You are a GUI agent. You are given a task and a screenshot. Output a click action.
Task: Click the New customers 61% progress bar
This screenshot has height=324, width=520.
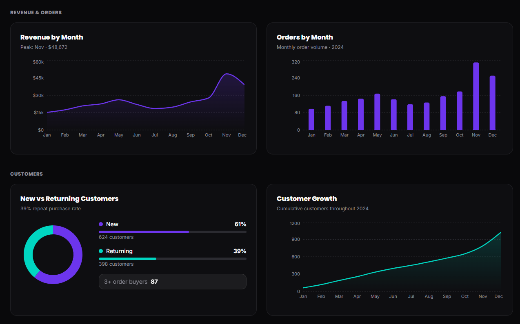(173, 232)
